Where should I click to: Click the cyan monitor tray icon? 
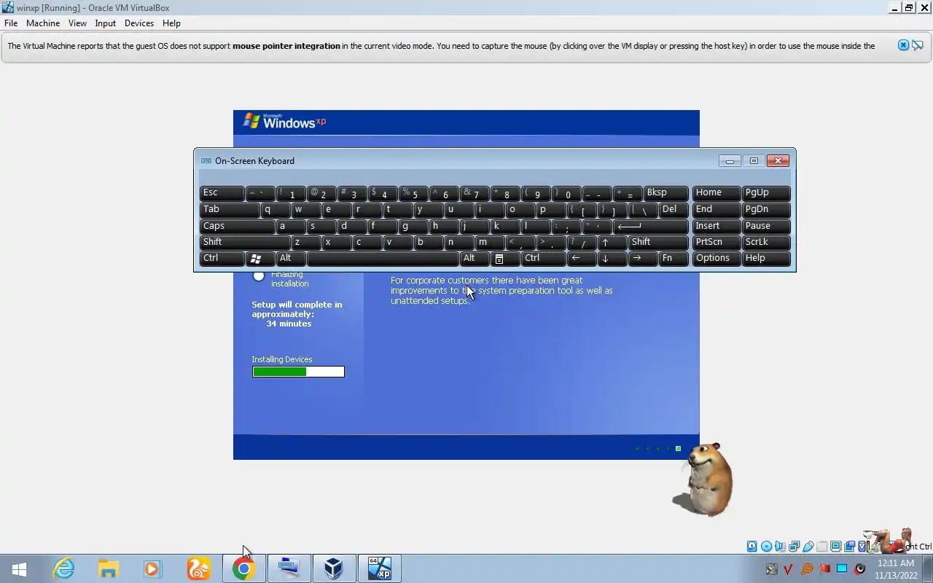(x=842, y=568)
